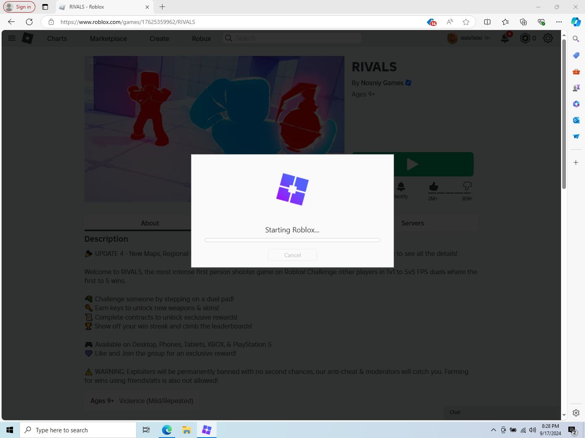This screenshot has height=438, width=585.
Task: Go to Roblox home logo
Action: pos(28,38)
